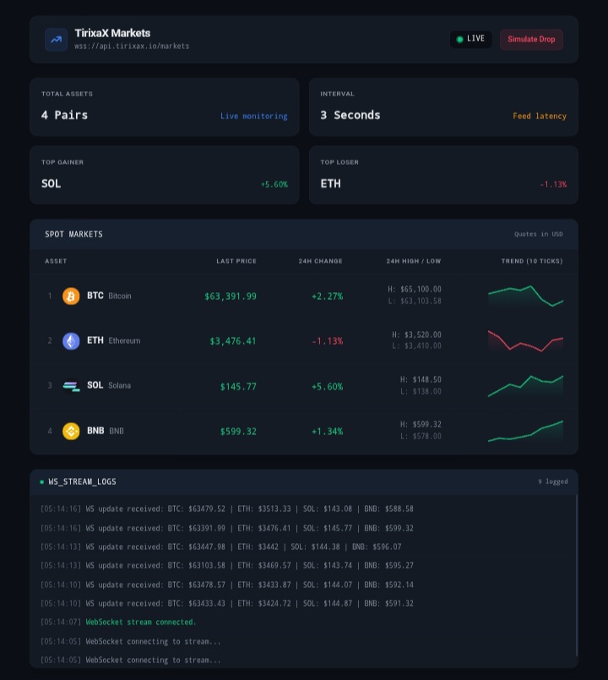Click the 24H HIGH / LOW column header
Image resolution: width=608 pixels, height=680 pixels.
click(x=414, y=261)
